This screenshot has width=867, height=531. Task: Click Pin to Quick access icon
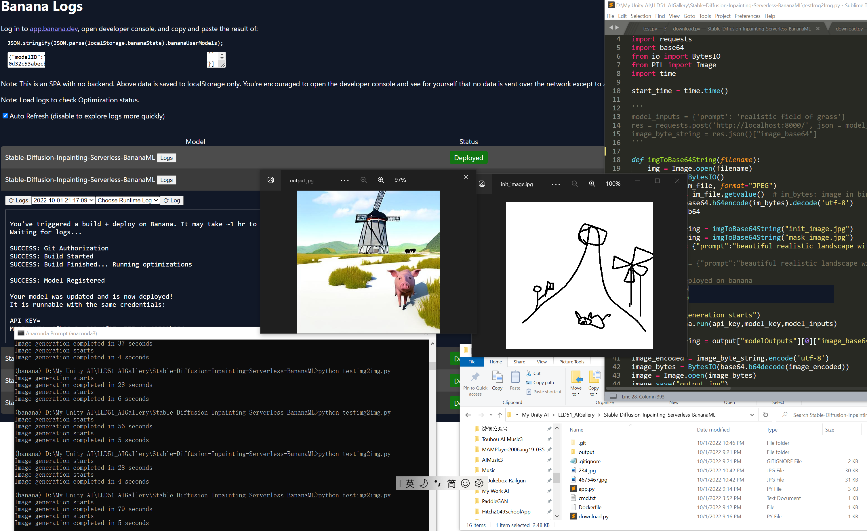[475, 377]
